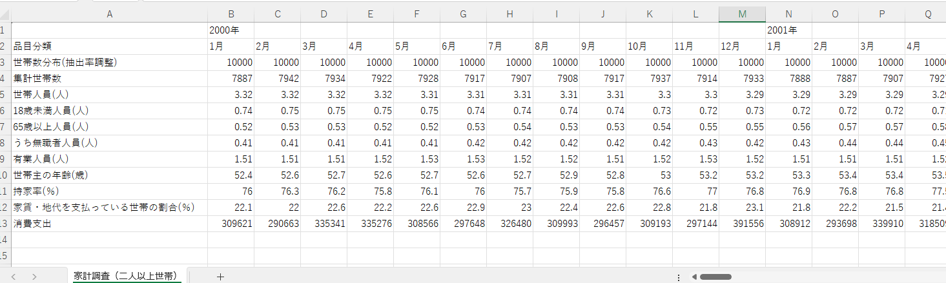Open sheet tab options dots near scrollbar

coord(679,277)
